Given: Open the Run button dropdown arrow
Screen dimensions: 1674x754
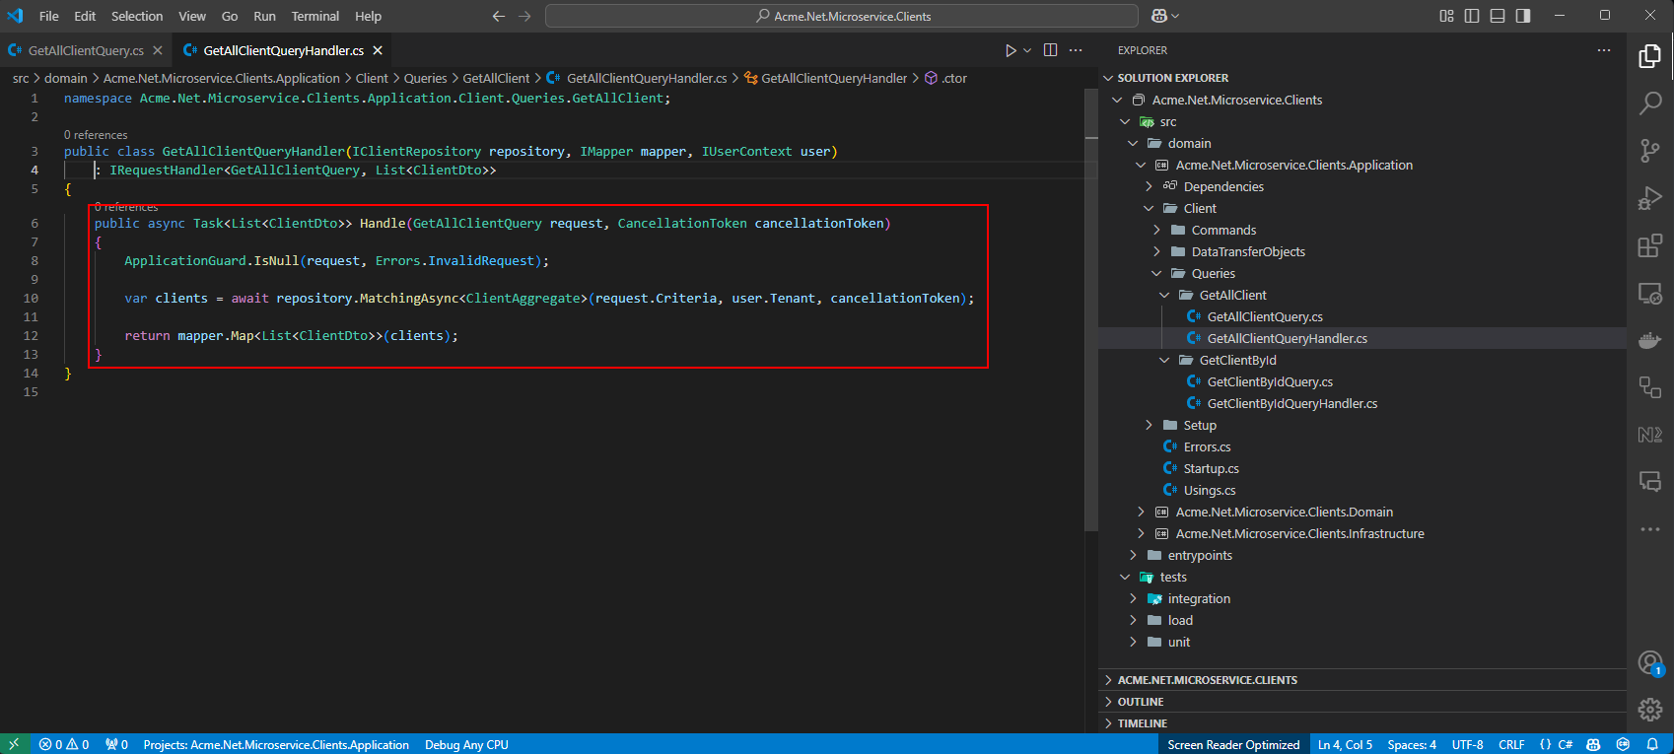Looking at the screenshot, I should pyautogui.click(x=1027, y=50).
